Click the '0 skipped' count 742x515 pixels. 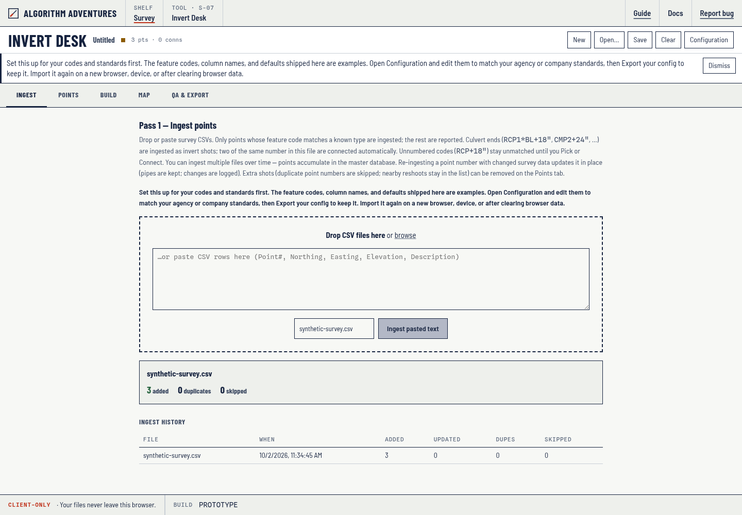pyautogui.click(x=233, y=390)
